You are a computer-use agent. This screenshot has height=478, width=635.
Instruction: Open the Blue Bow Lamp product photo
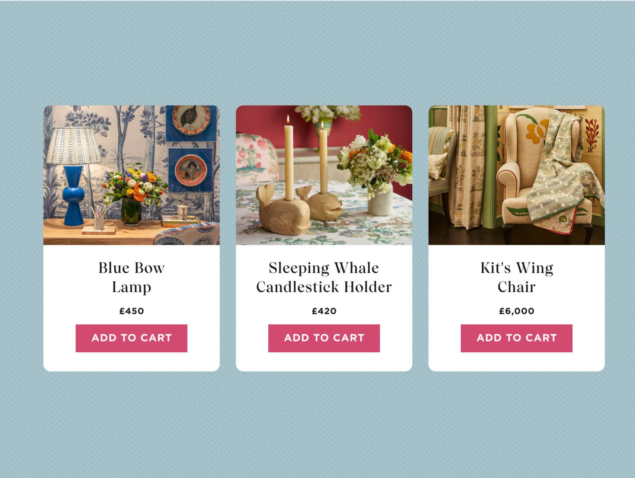point(131,175)
